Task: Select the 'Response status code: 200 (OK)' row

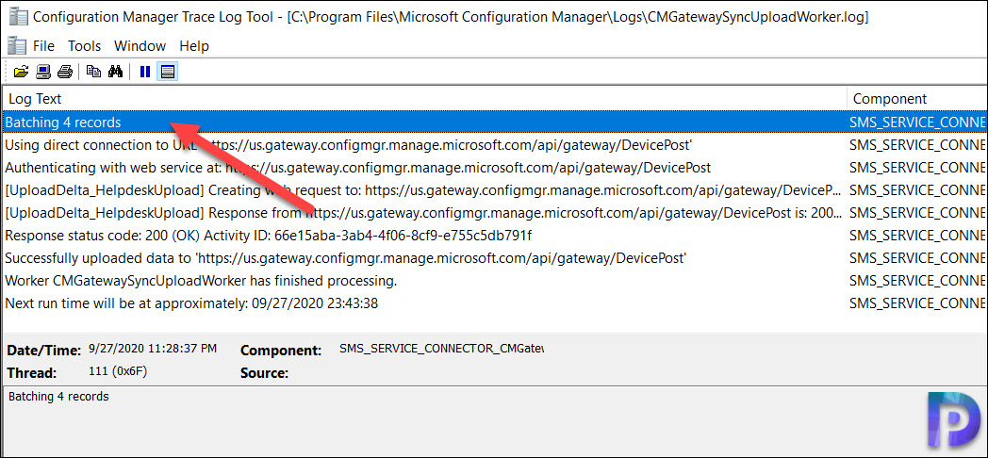Action: [494, 236]
